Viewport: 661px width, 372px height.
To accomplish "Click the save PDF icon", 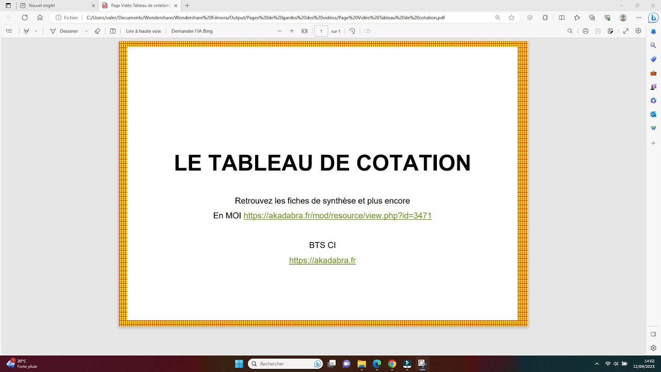I will point(598,31).
